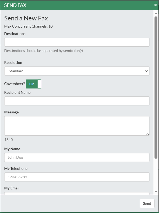Viewport: 159px width, 213px height.
Task: Click the scrollbar up arrow
Action: click(x=156, y=13)
